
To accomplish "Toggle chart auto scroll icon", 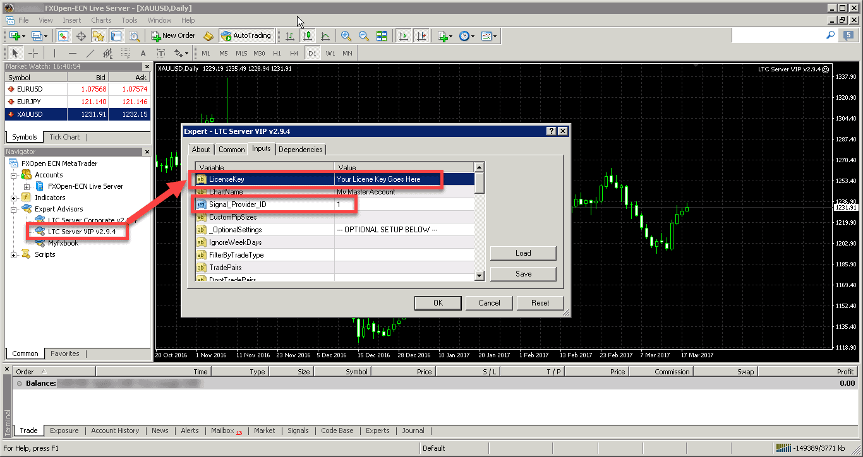I will click(404, 36).
